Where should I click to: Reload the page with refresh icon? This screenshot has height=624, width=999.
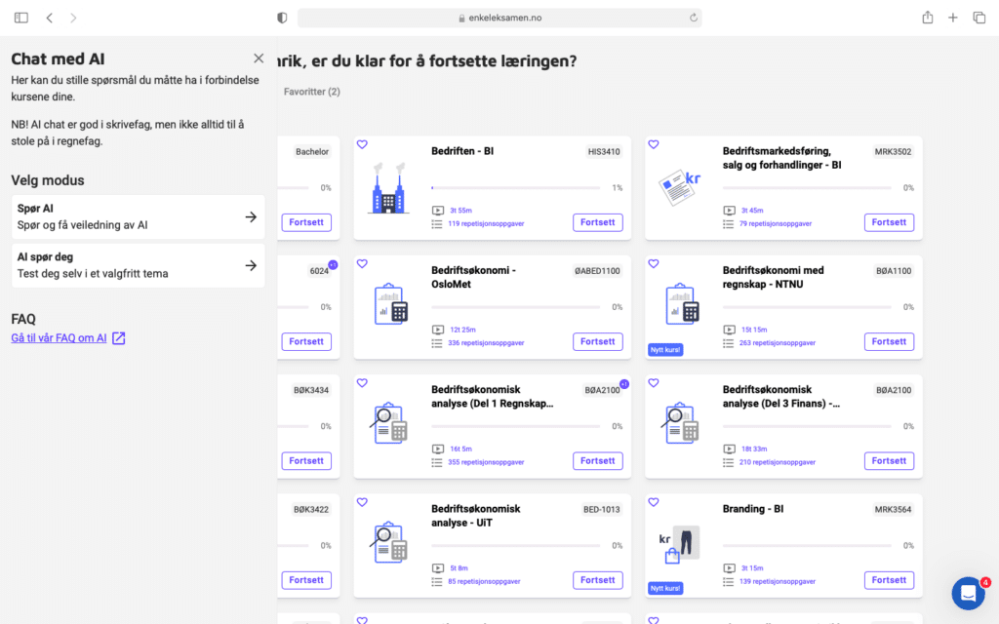pos(693,18)
